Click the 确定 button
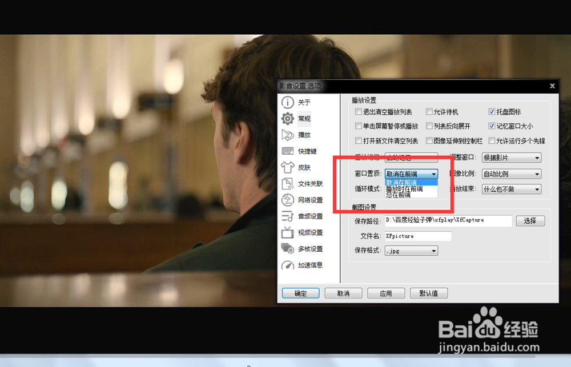This screenshot has height=367, width=571. click(300, 293)
